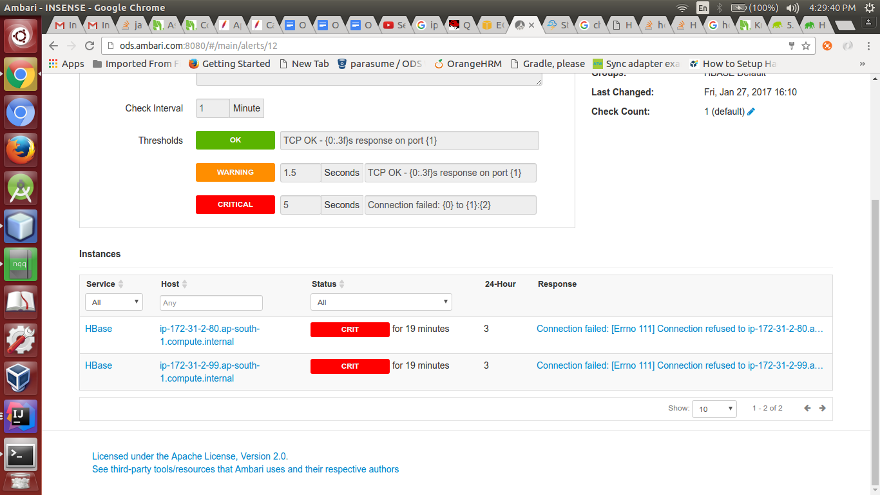Viewport: 880px width, 495px height.
Task: Go to the previous page of instances
Action: point(807,408)
